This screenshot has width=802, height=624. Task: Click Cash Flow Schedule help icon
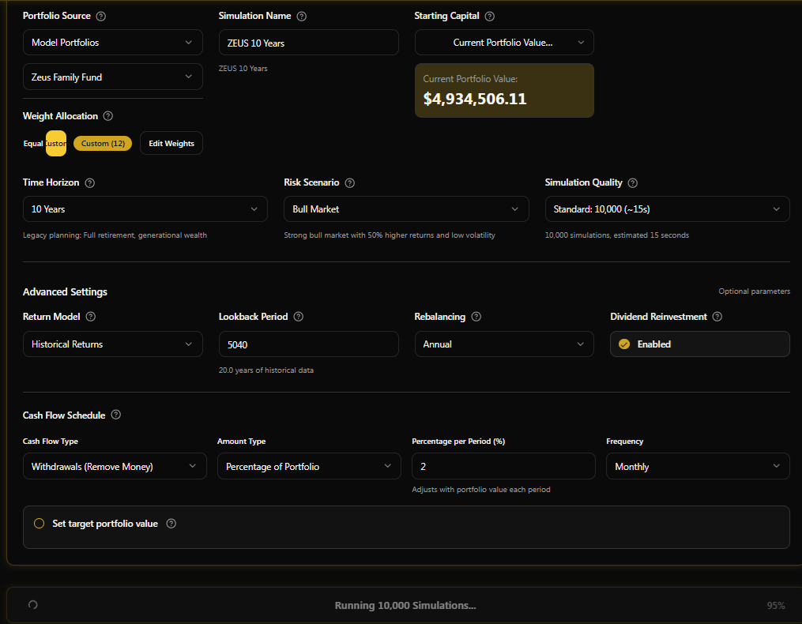(x=116, y=415)
